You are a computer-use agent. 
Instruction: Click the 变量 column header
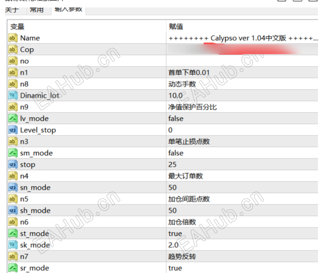tap(17, 26)
